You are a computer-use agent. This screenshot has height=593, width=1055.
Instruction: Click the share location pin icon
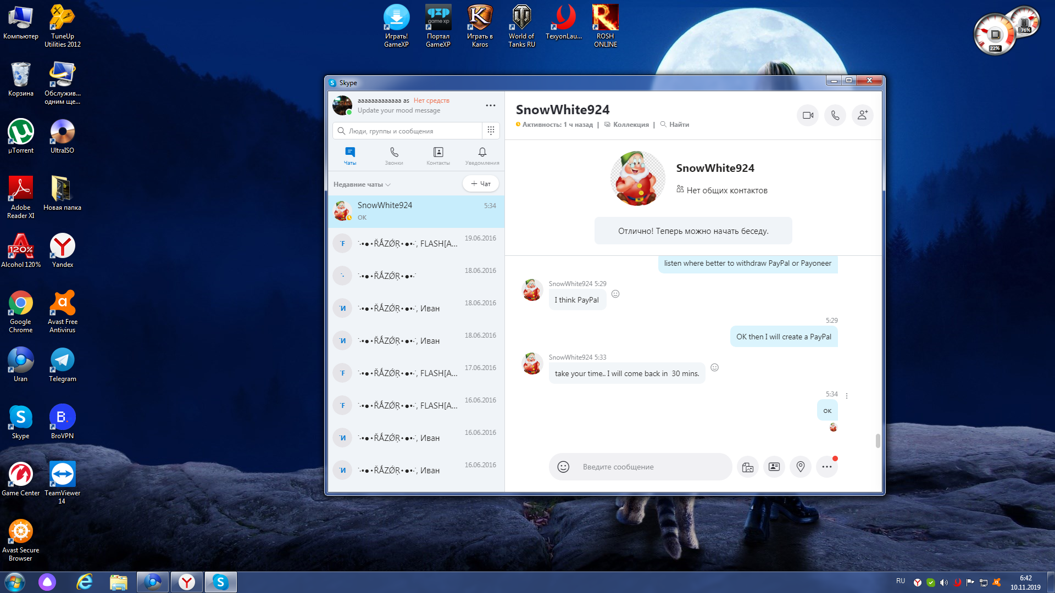801,467
